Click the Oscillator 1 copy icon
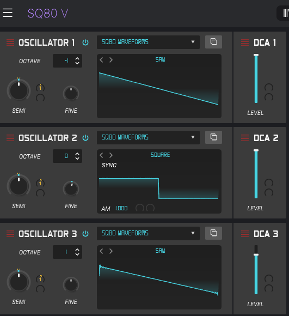The image size is (289, 316). click(x=213, y=42)
